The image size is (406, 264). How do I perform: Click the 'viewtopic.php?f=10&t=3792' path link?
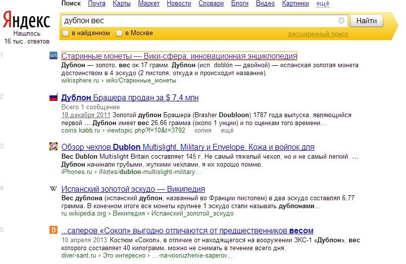[146, 131]
